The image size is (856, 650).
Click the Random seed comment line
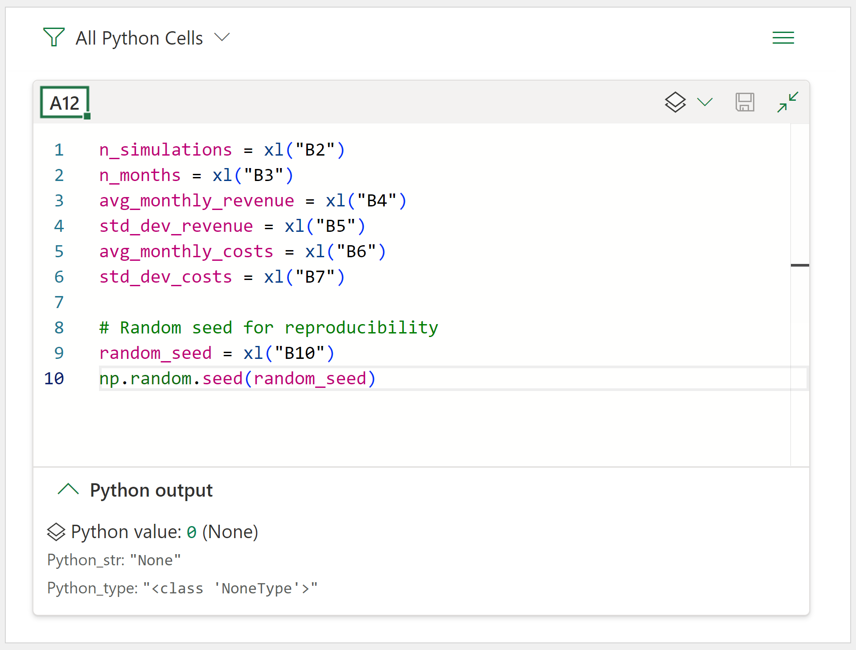(x=268, y=328)
